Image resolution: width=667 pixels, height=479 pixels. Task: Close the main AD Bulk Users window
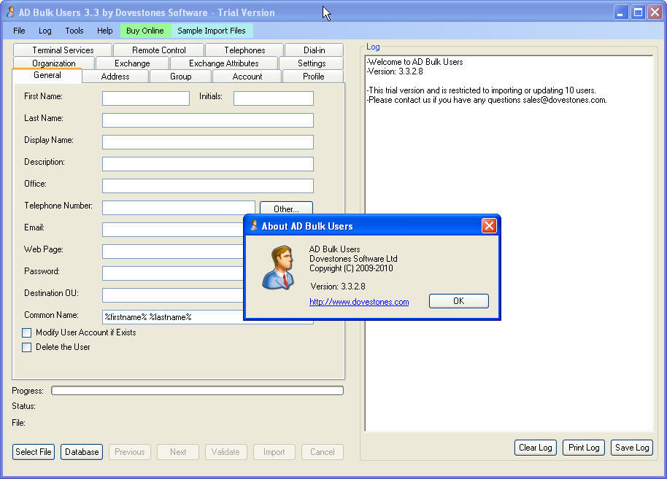point(655,12)
